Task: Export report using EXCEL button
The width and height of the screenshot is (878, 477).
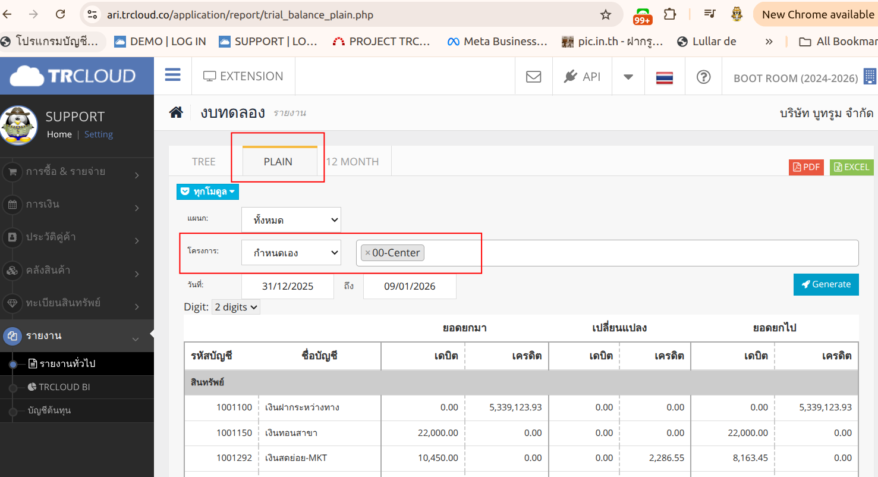Action: (x=851, y=167)
